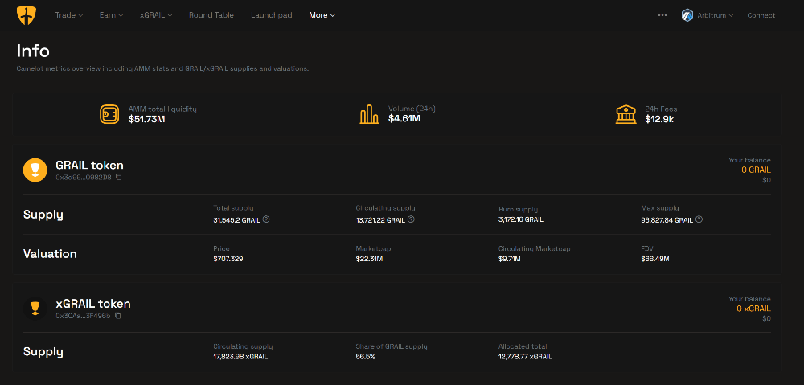Viewport: 804px width, 385px height.
Task: Select circulating supply 13,721.22 GRAIL
Action: pyautogui.click(x=380, y=219)
